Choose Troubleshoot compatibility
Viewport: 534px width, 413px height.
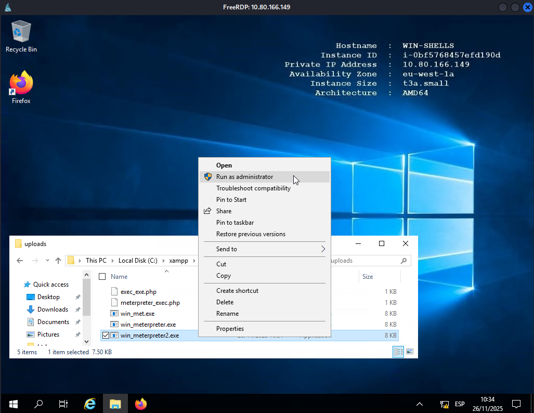tap(265, 188)
